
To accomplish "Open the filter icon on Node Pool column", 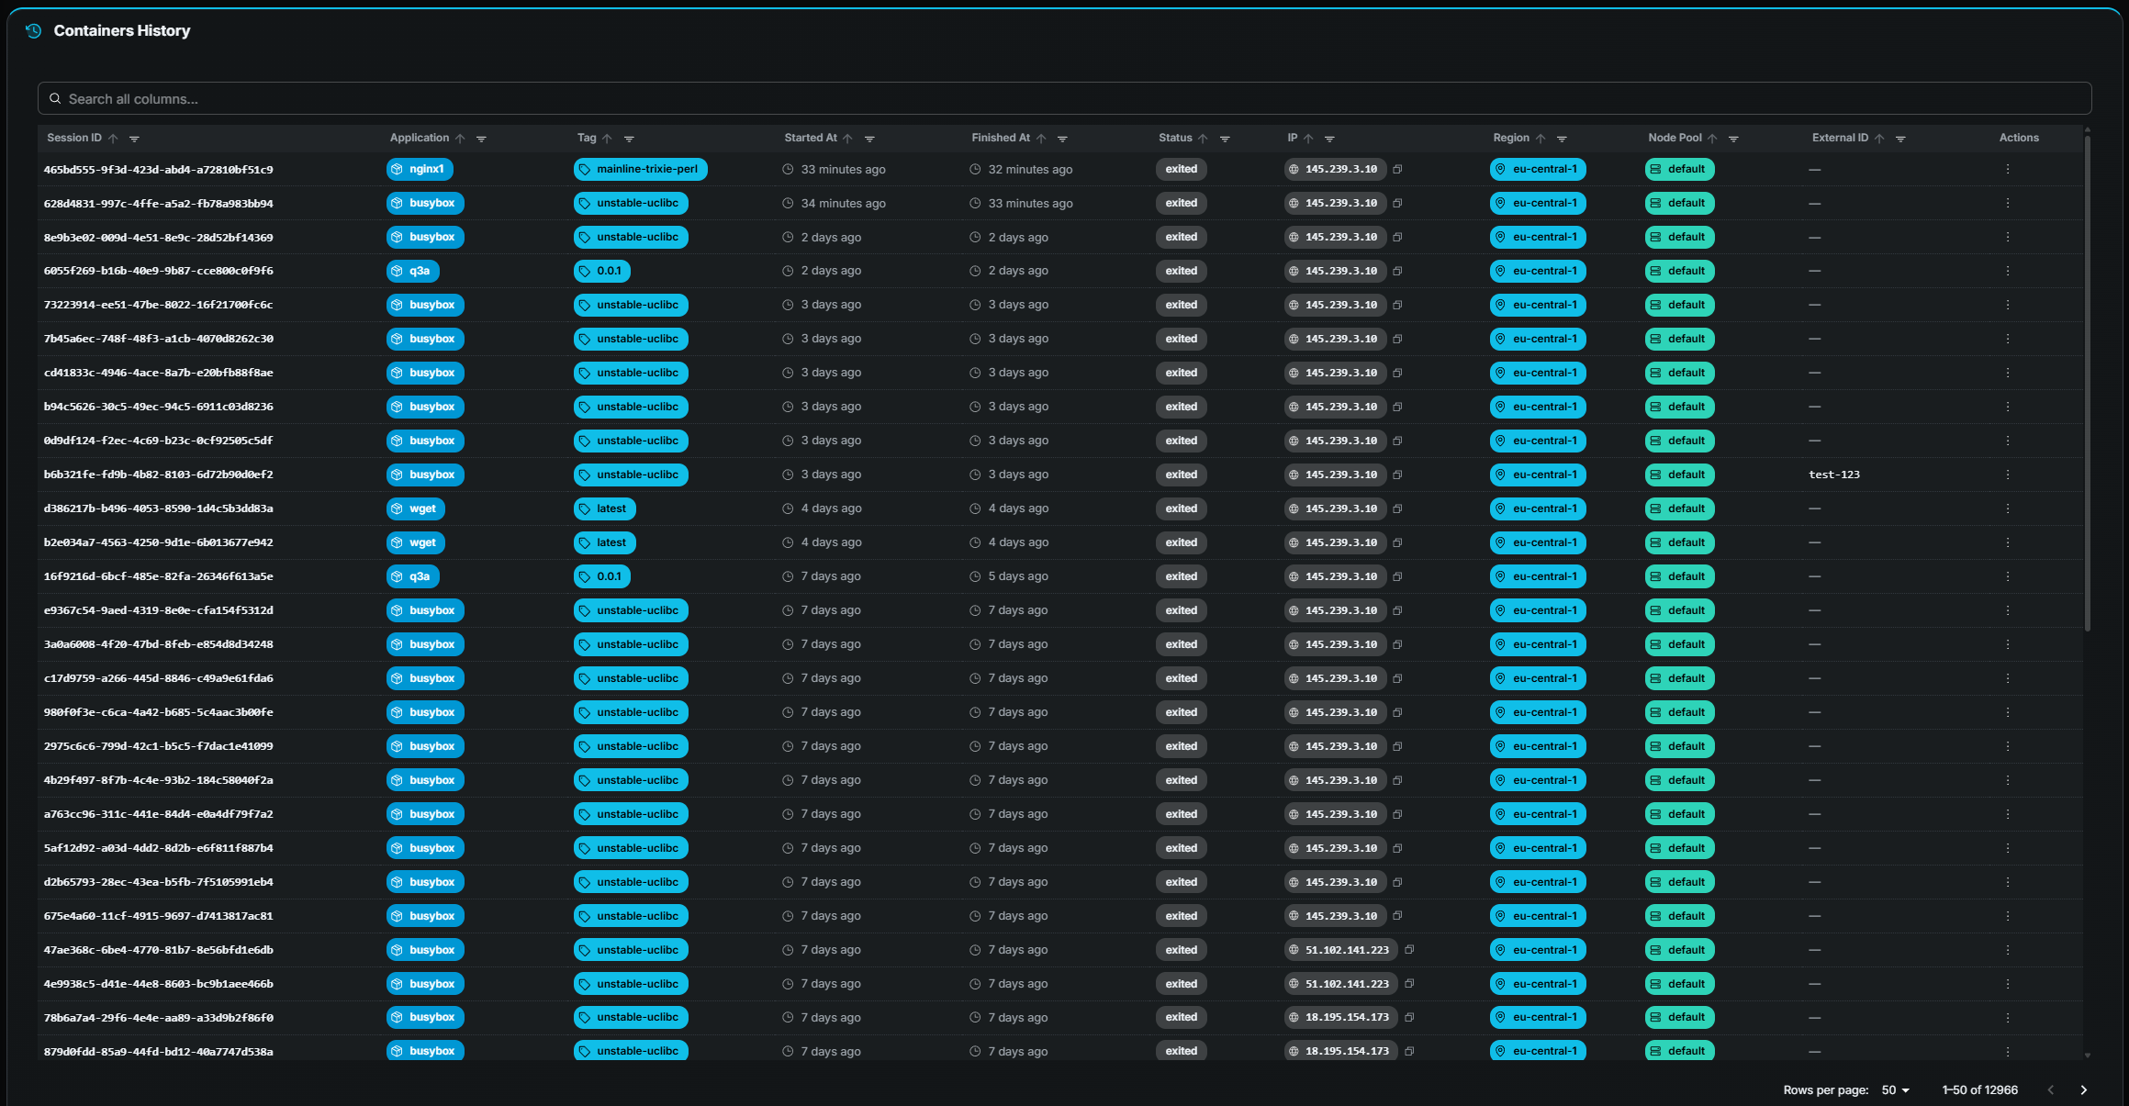I will [x=1734, y=138].
